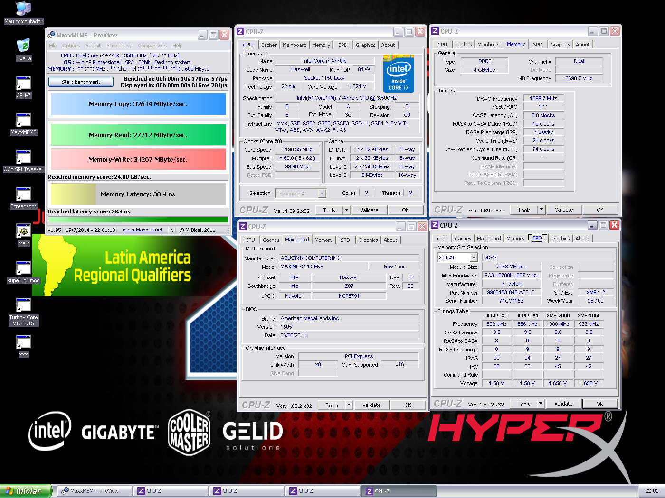Open the Comparisons menu in MaxxMEM²
665x498 pixels.
coord(152,46)
